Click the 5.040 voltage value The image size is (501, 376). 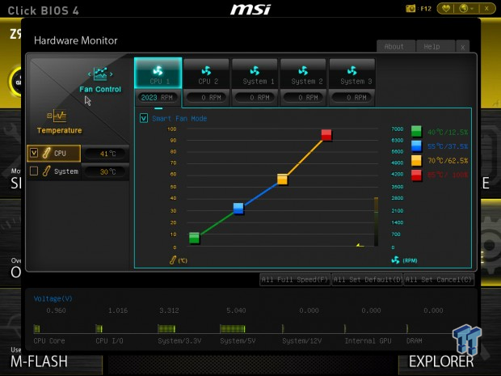pos(236,311)
